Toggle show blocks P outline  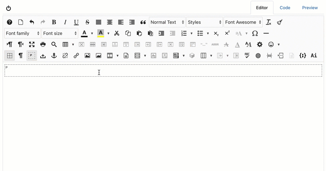[x=32, y=56]
